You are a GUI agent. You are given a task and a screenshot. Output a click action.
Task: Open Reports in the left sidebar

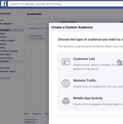pos(3,37)
